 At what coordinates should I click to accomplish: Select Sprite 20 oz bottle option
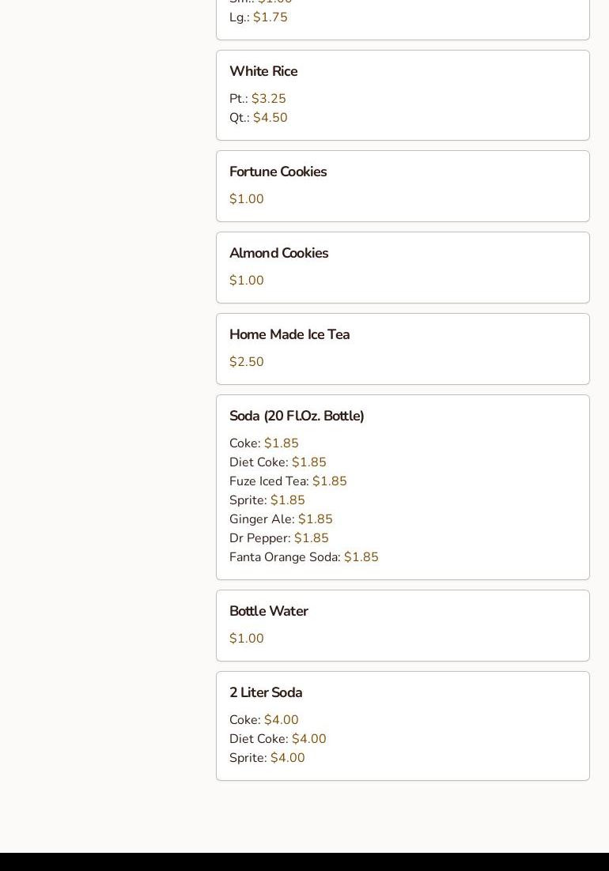pyautogui.click(x=267, y=500)
